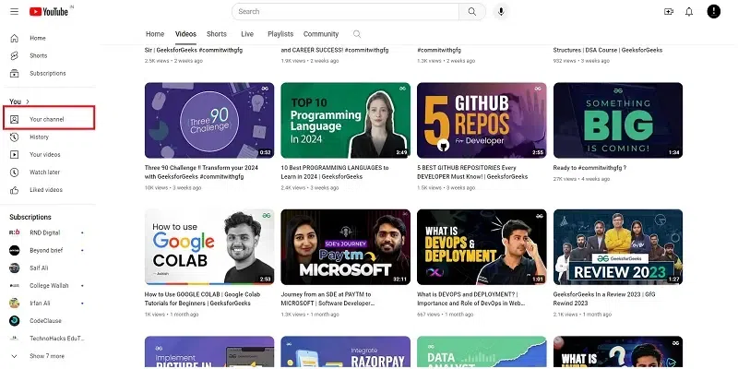The height and width of the screenshot is (369, 738).
Task: Play the Google Colab thumbnail
Action: (x=209, y=247)
